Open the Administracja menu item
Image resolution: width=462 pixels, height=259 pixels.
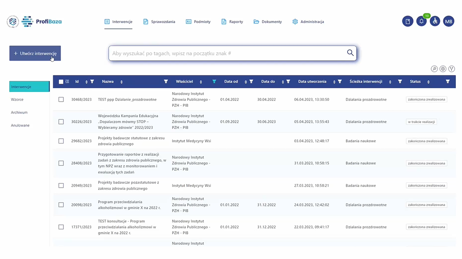tap(308, 22)
